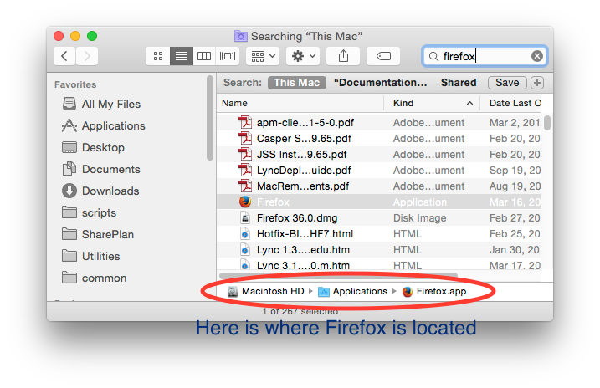This screenshot has height=388, width=600.
Task: Click the Disk Image kind cell
Action: (x=420, y=218)
